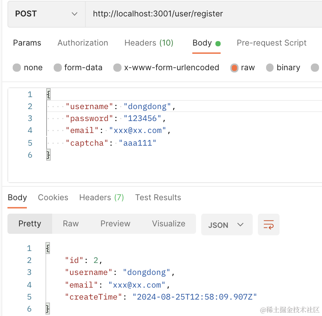322x316 pixels.
Task: View the response Cookies tab
Action: click(53, 198)
